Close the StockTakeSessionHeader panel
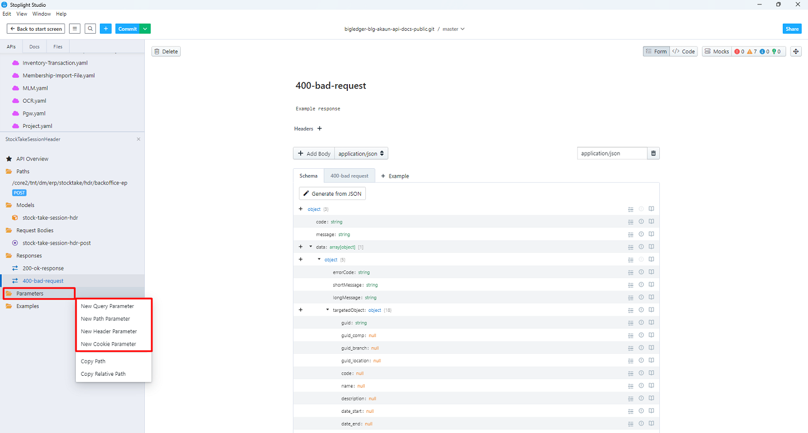The height and width of the screenshot is (433, 808). pyautogui.click(x=139, y=139)
